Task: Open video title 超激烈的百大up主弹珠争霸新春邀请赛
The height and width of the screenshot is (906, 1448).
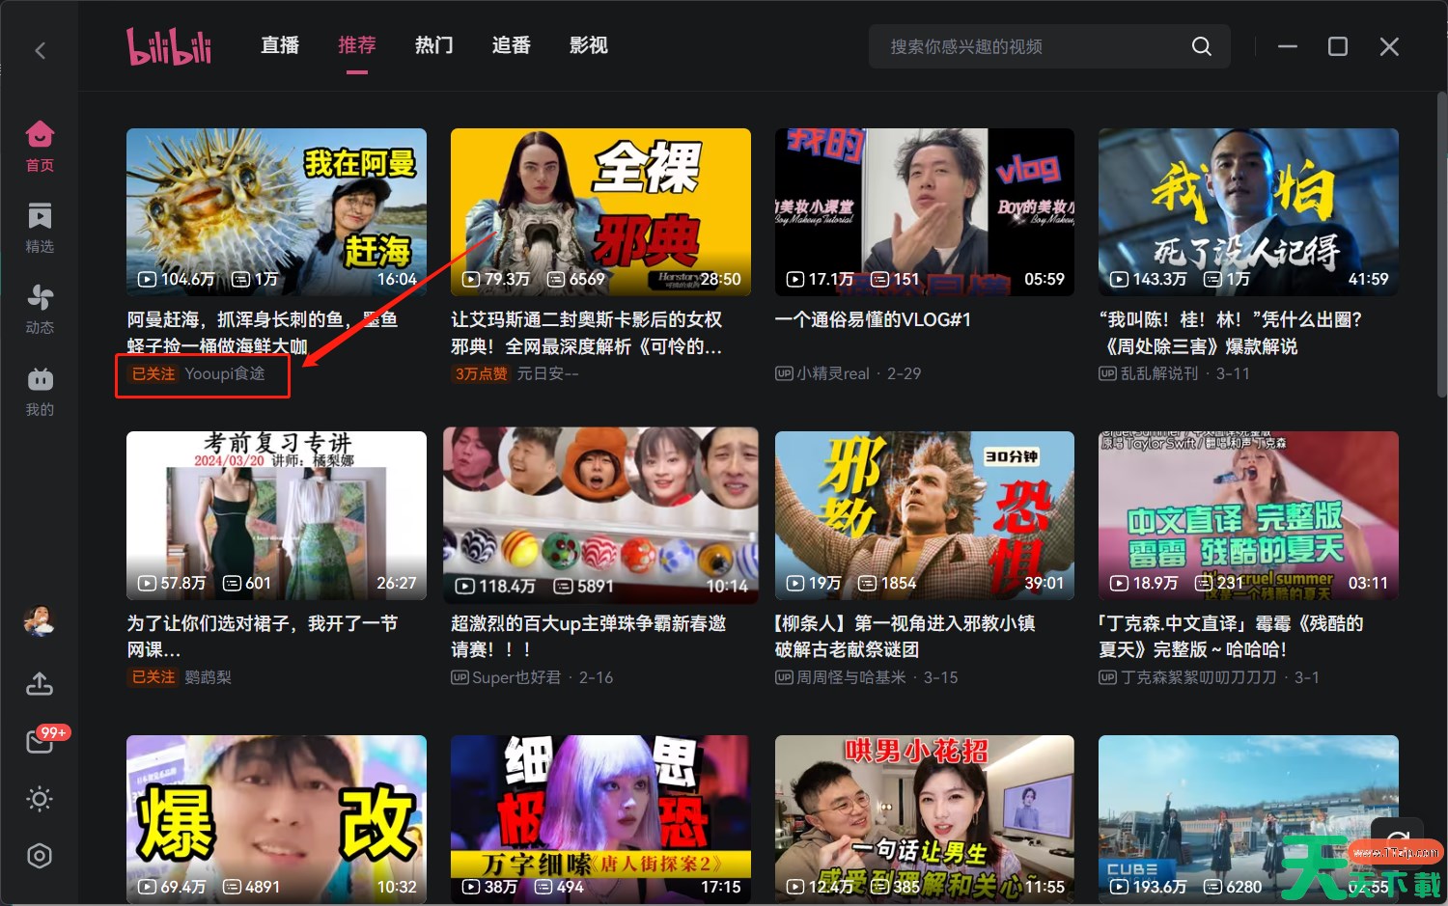Action: pyautogui.click(x=588, y=636)
